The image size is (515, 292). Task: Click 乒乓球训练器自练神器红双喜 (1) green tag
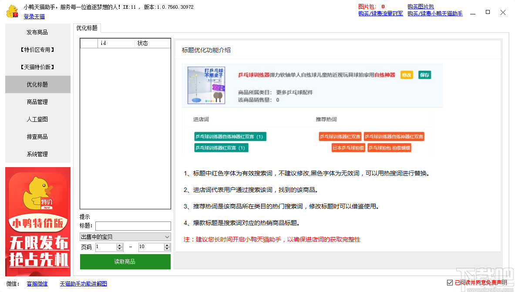point(230,137)
